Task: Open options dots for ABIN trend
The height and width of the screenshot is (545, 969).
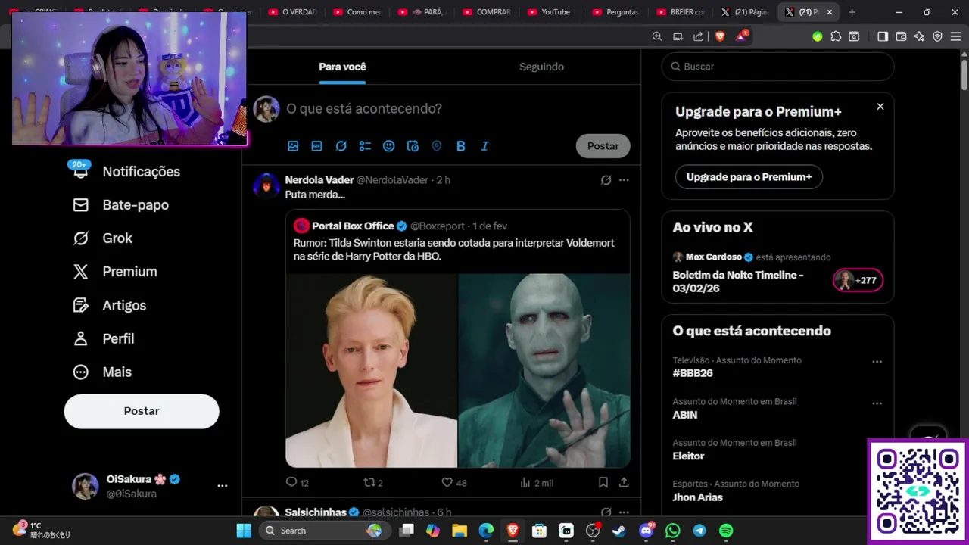Action: [877, 403]
